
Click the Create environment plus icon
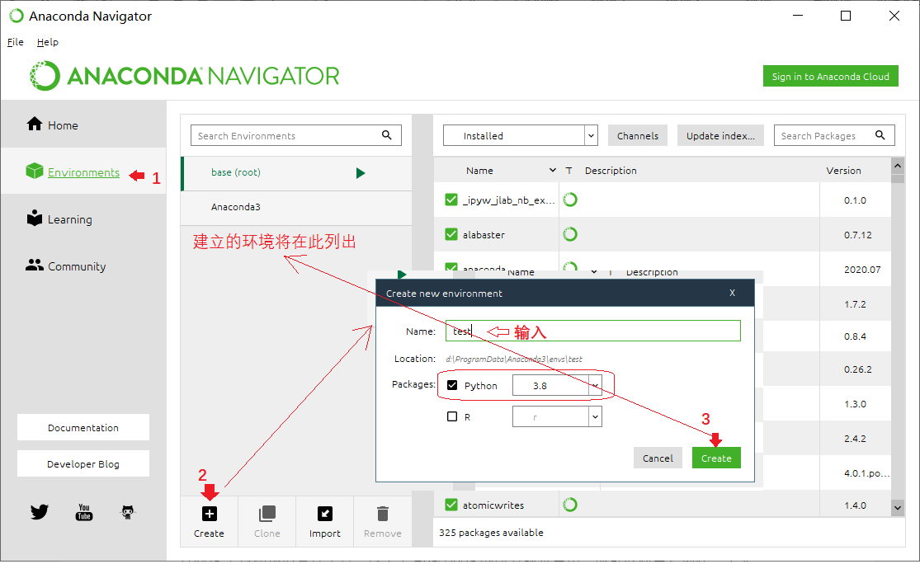point(209,514)
